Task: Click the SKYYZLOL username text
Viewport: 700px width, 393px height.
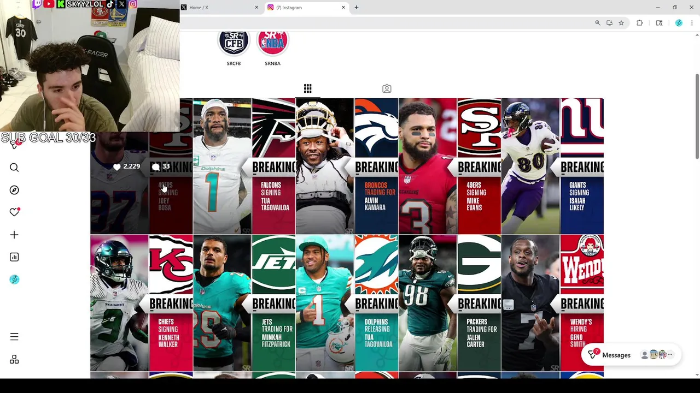Action: 85,4
